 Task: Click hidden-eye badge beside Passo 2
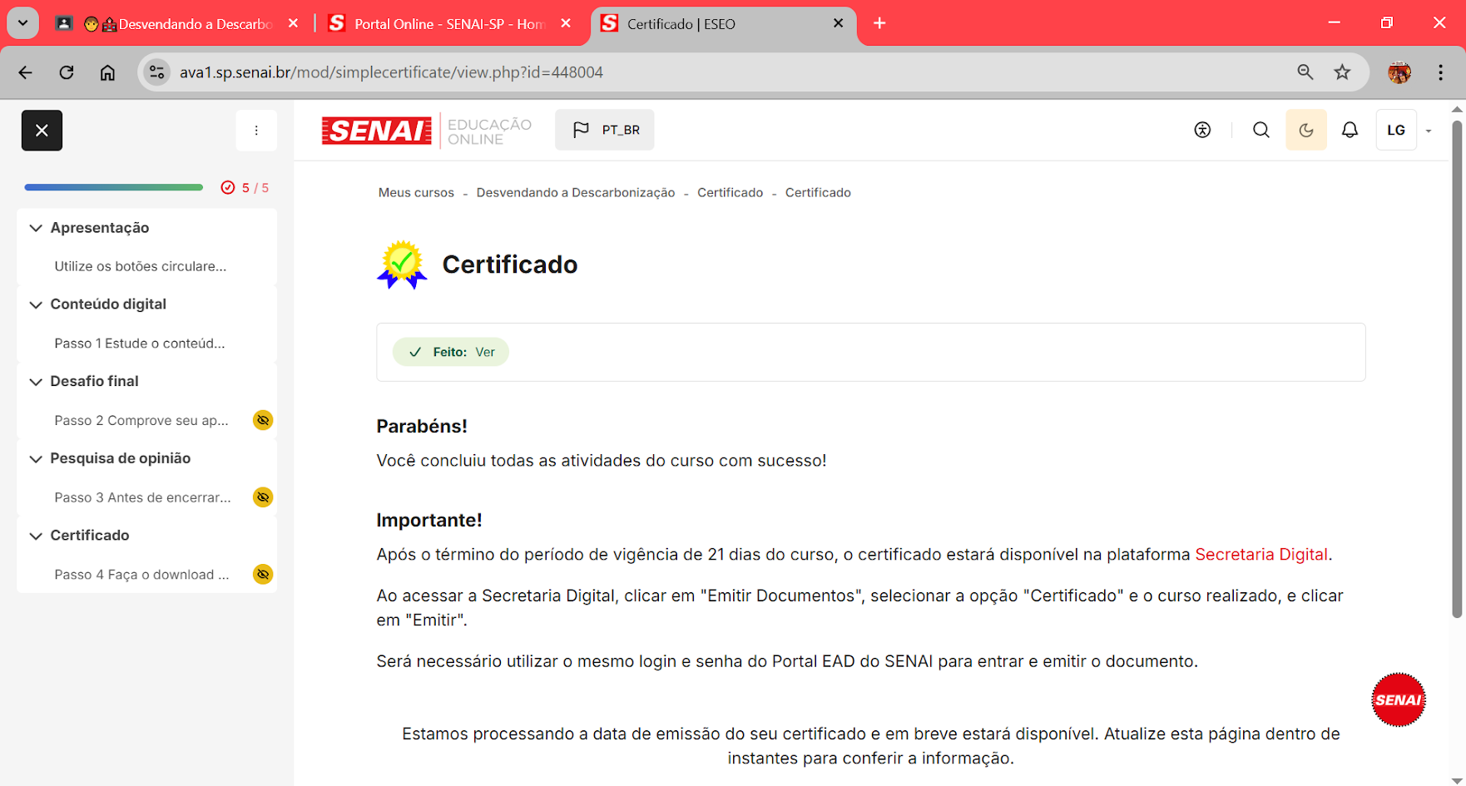pos(263,420)
